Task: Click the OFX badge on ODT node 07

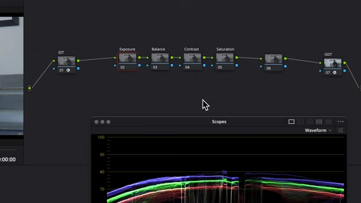Action: [334, 73]
